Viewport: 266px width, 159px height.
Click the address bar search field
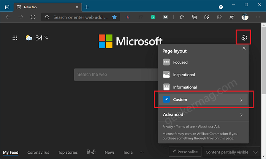click(x=81, y=17)
